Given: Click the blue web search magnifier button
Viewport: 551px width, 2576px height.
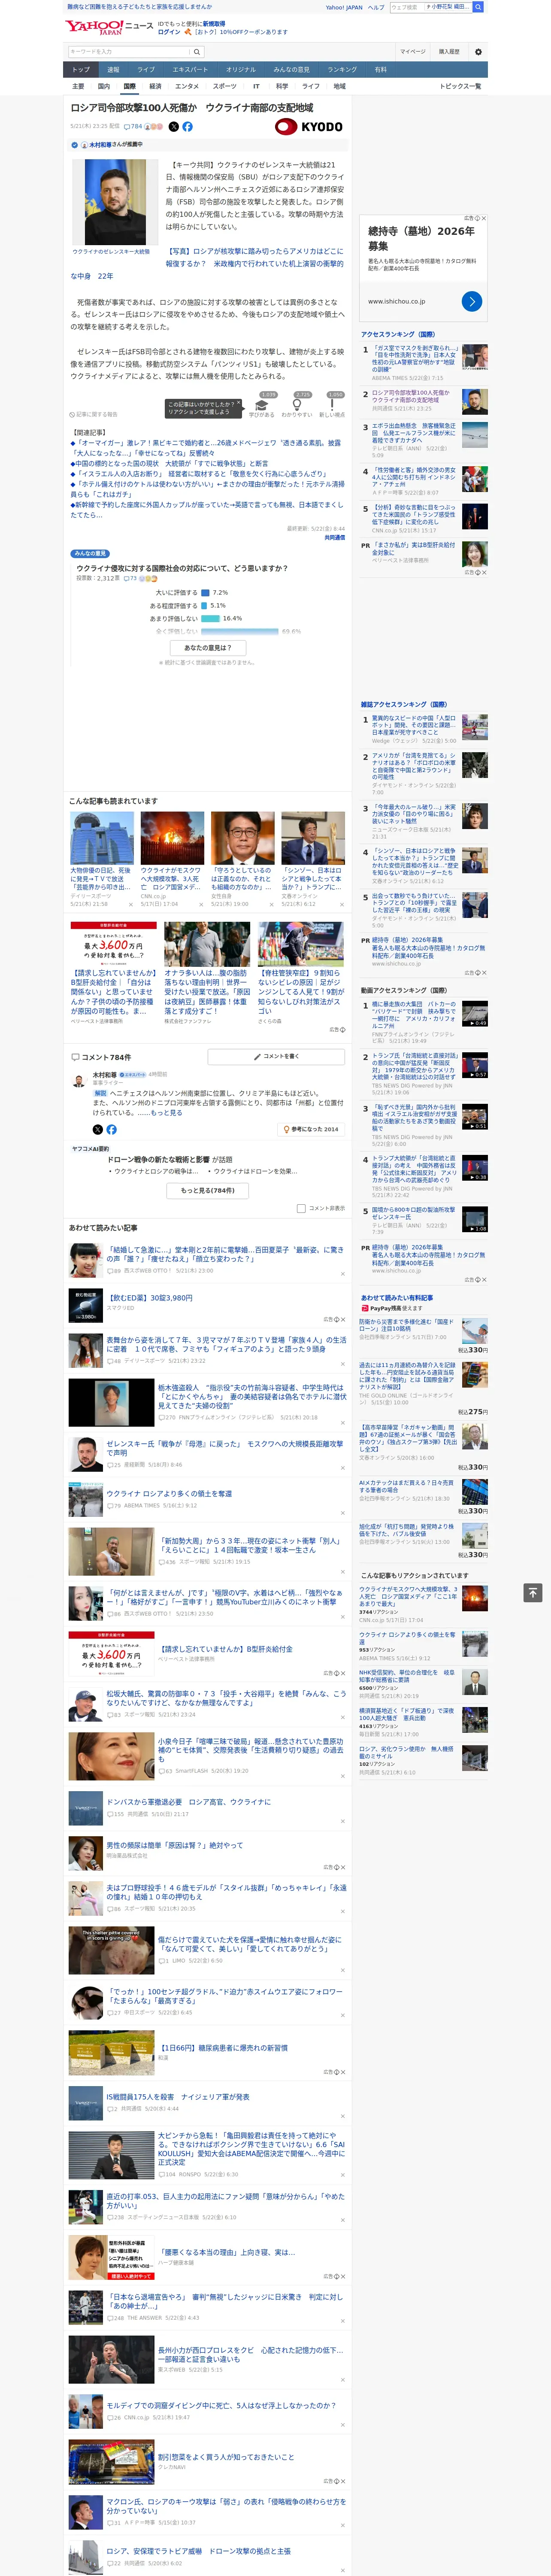Looking at the screenshot, I should (x=478, y=7).
